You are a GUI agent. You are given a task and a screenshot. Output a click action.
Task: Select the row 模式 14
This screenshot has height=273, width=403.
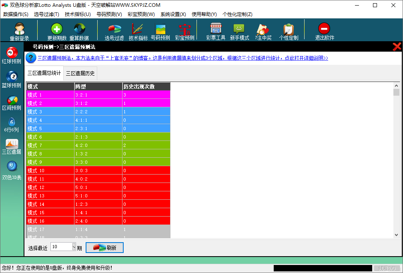98,204
